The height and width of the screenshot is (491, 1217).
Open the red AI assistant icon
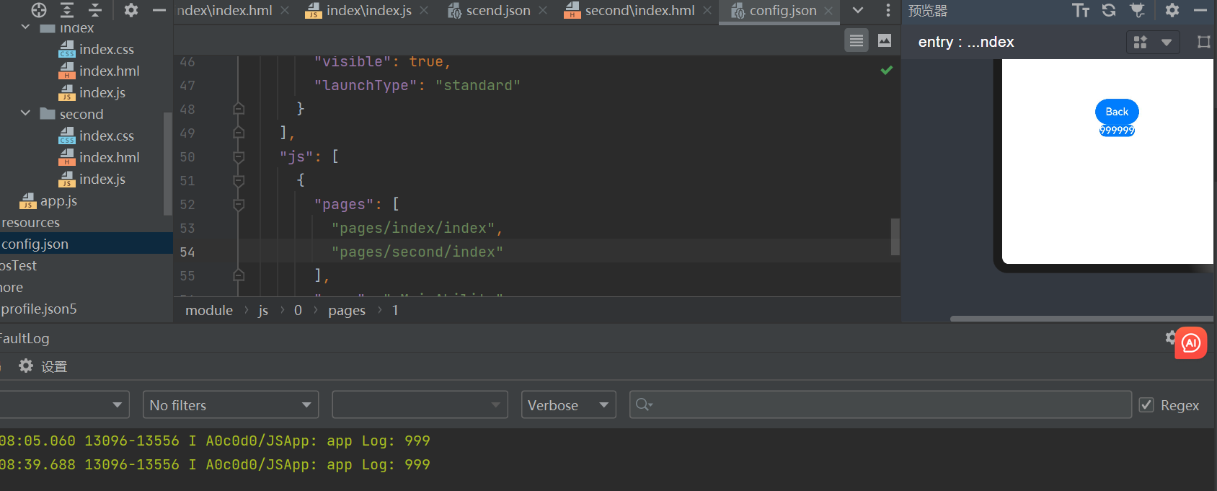click(1191, 343)
